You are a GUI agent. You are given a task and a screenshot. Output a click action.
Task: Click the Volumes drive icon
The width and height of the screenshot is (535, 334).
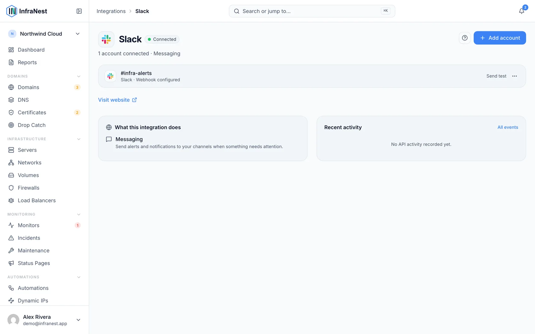tap(11, 175)
